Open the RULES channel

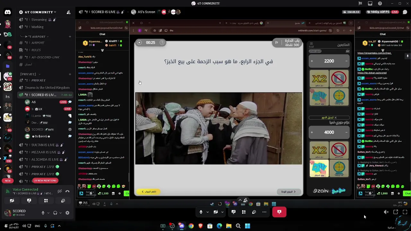coord(45,50)
